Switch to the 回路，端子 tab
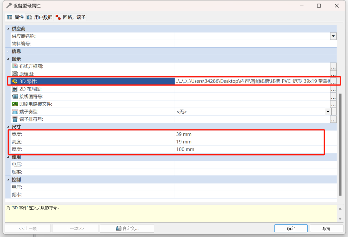348x237 pixels. 71,17
